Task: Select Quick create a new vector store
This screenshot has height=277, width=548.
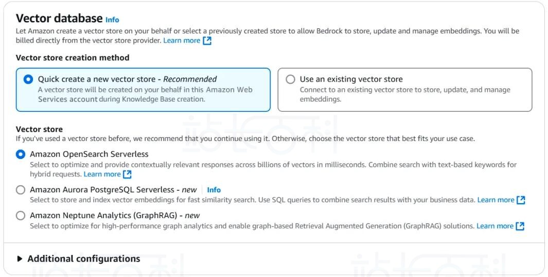Action: [x=28, y=80]
